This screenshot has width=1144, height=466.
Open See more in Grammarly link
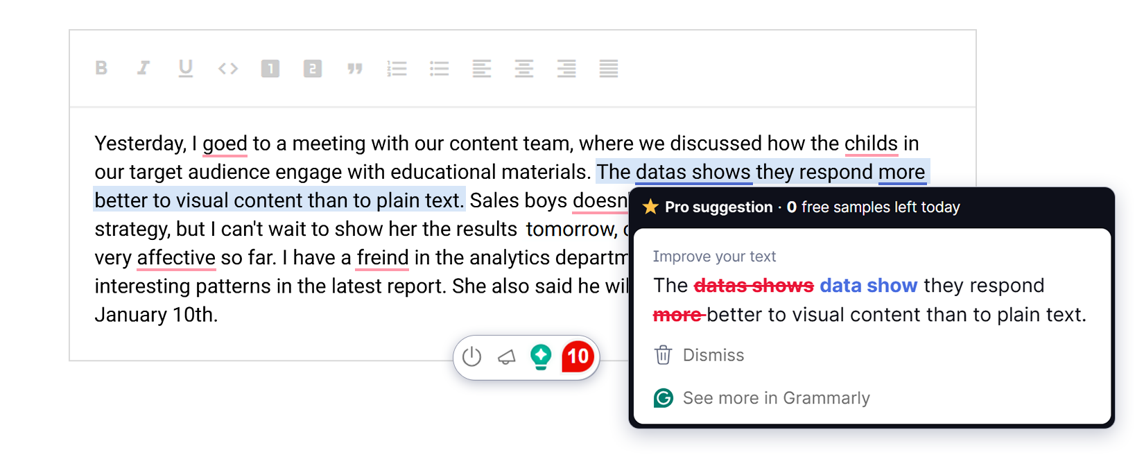pyautogui.click(x=777, y=398)
